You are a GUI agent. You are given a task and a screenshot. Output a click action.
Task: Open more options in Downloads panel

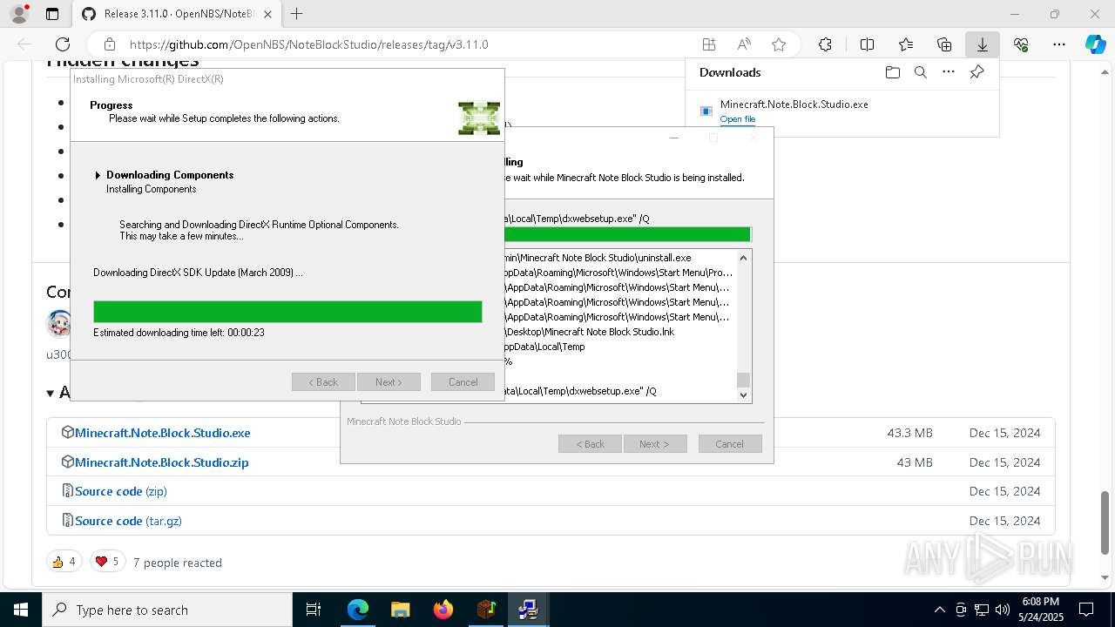949,72
